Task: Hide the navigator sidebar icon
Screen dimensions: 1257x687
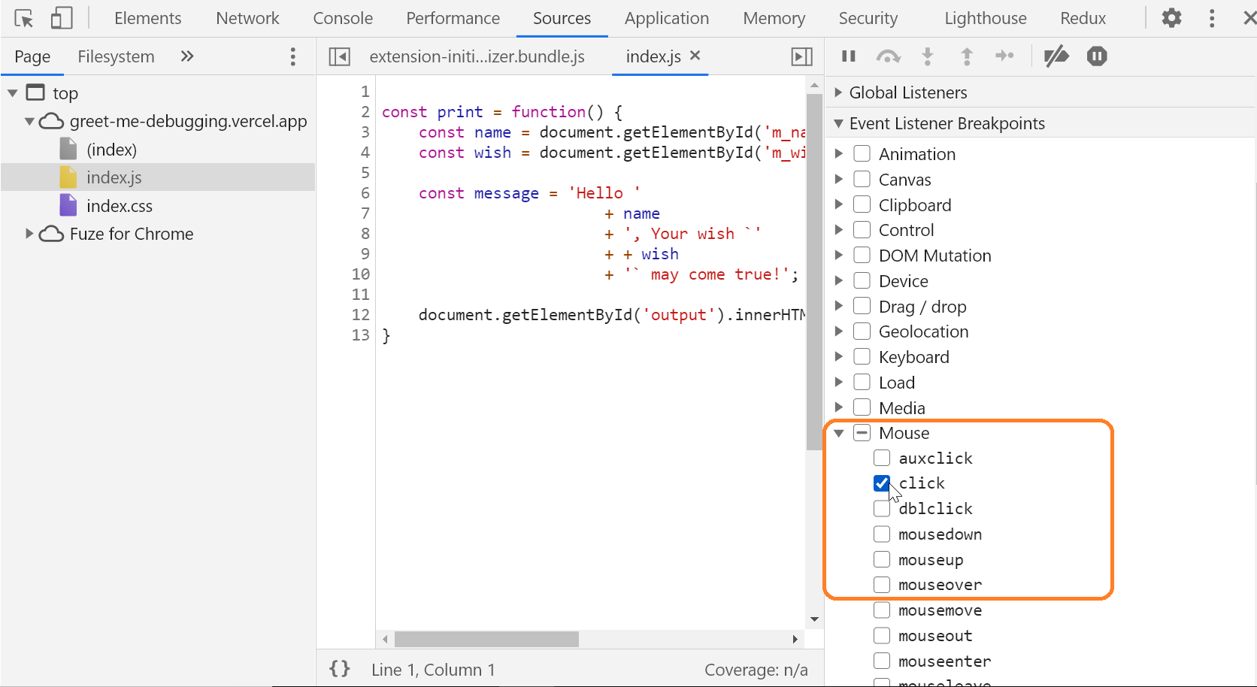Action: click(x=340, y=56)
